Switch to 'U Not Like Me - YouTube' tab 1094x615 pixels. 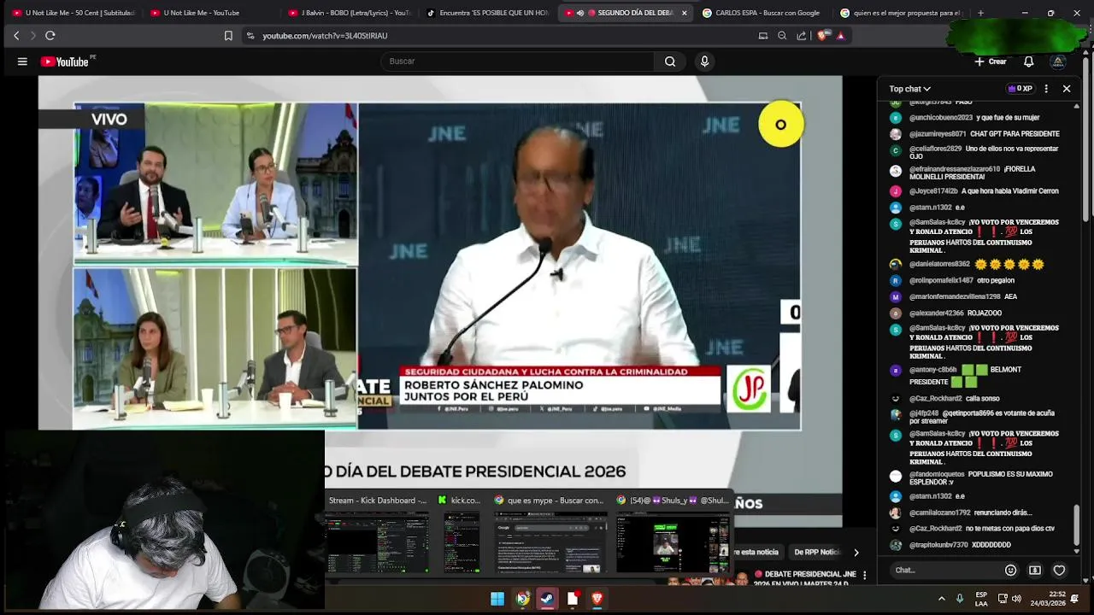point(205,13)
